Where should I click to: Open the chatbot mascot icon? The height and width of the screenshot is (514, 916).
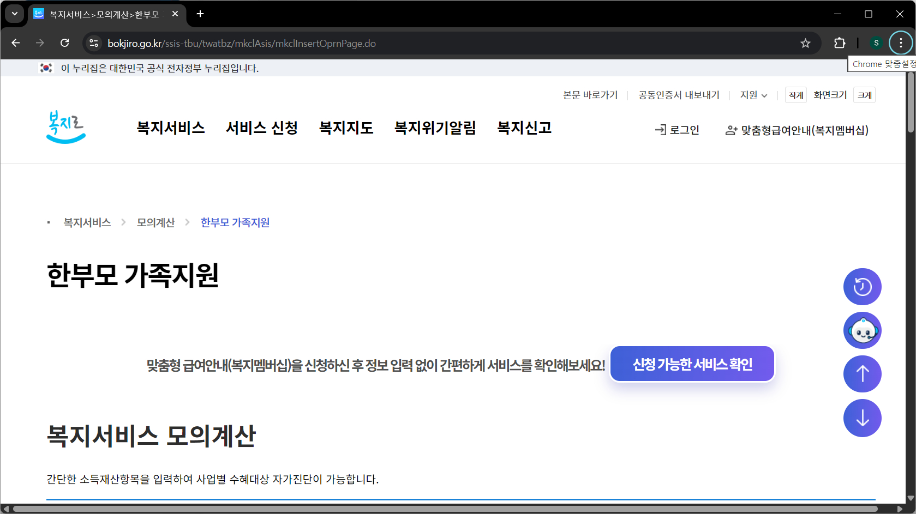862,330
